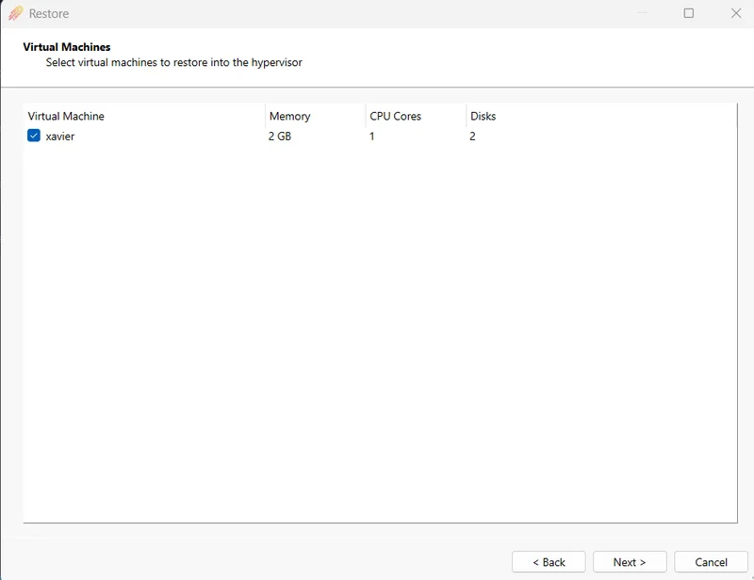Viewport: 754px width, 580px height.
Task: Minimize the Restore window
Action: pyautogui.click(x=643, y=13)
